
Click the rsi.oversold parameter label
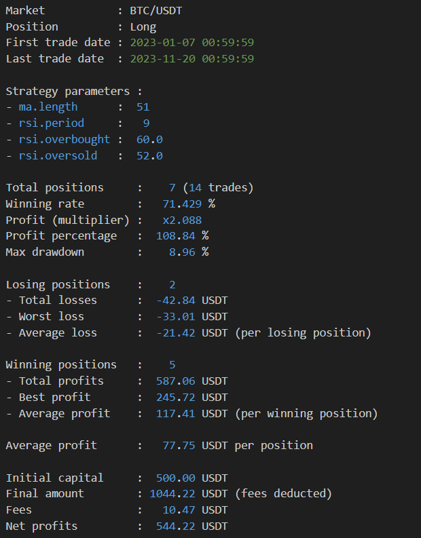coord(58,155)
